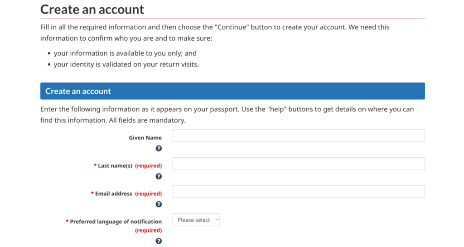464x247 pixels.
Task: Click the "Last name(s)" field label
Action: point(115,166)
